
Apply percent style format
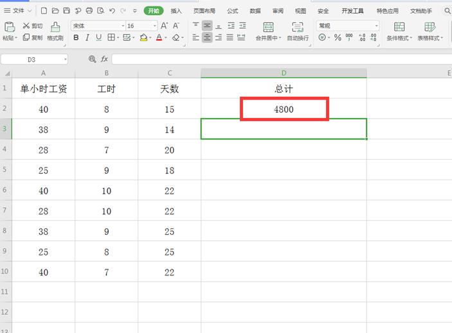click(x=338, y=37)
